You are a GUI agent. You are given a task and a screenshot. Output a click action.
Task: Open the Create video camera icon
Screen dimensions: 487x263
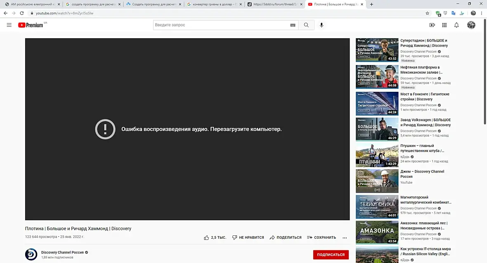tap(432, 25)
